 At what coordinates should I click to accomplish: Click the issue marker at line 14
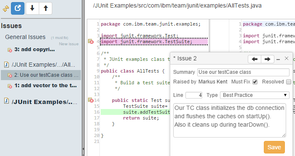91,100
